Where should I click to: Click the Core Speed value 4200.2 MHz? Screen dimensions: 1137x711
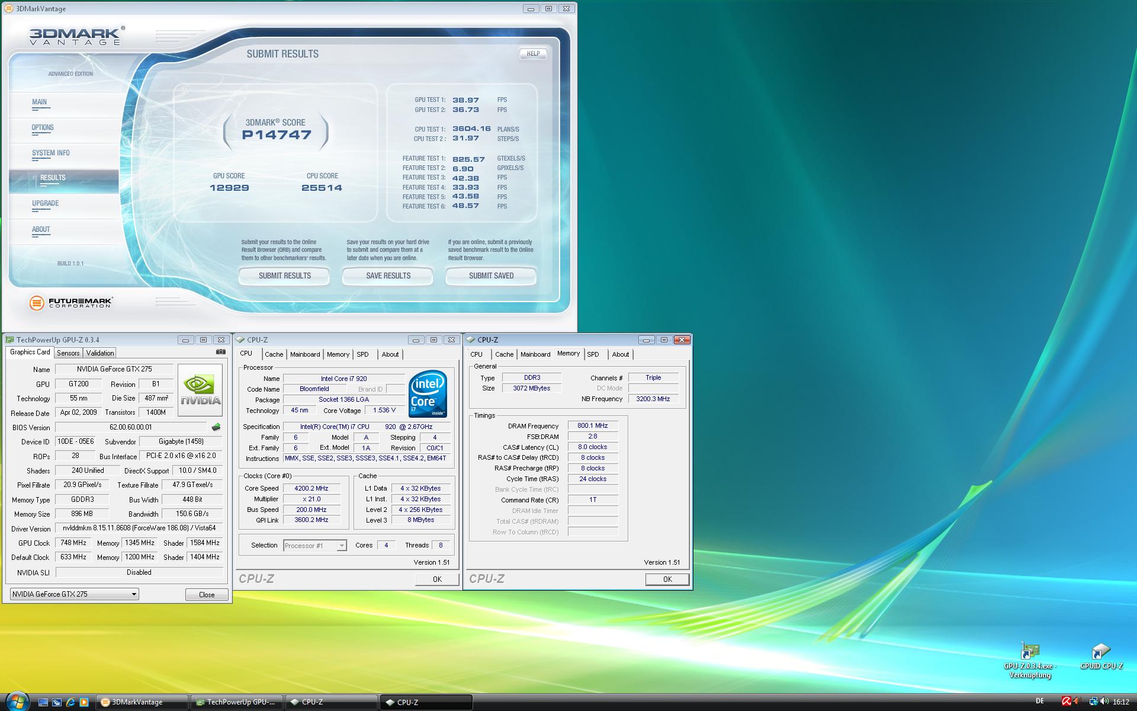[x=312, y=488]
